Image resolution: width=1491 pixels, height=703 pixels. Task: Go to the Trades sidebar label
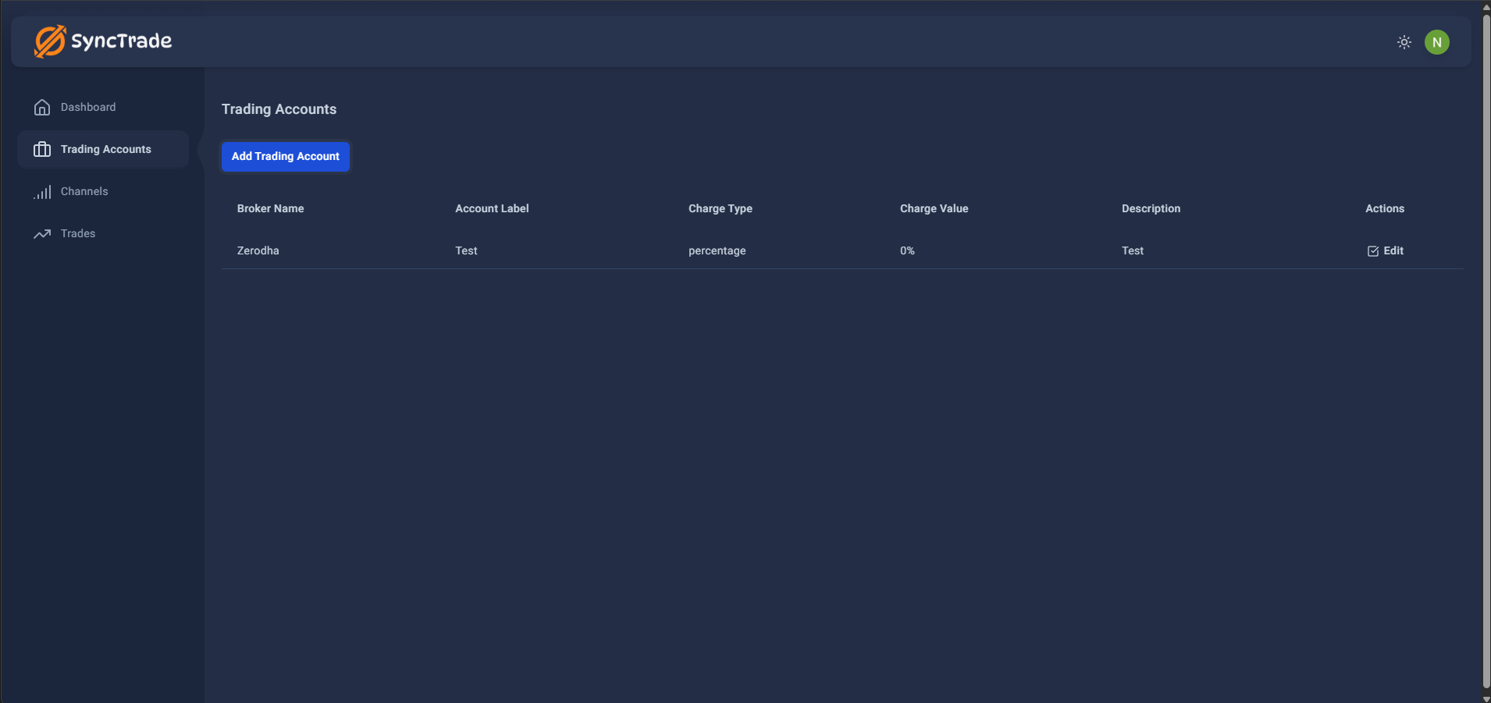pos(78,234)
